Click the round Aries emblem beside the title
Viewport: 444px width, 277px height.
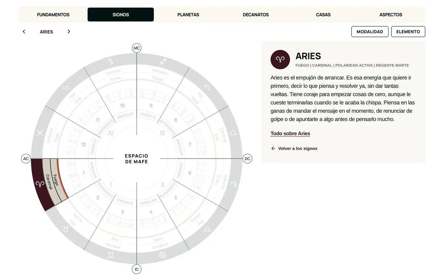(280, 59)
